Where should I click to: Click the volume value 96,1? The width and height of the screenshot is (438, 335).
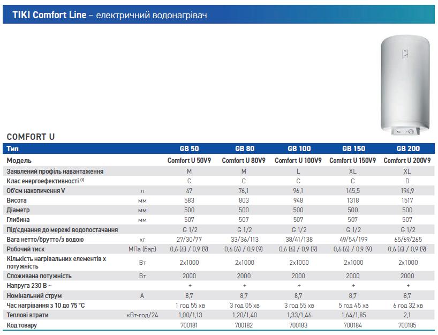tap(298, 190)
